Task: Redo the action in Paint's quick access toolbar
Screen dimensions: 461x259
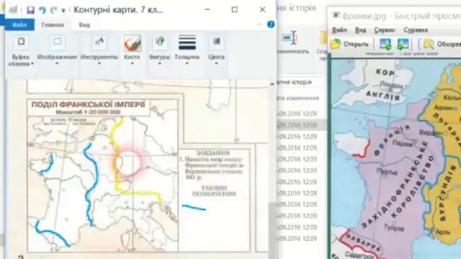Action: tap(53, 10)
